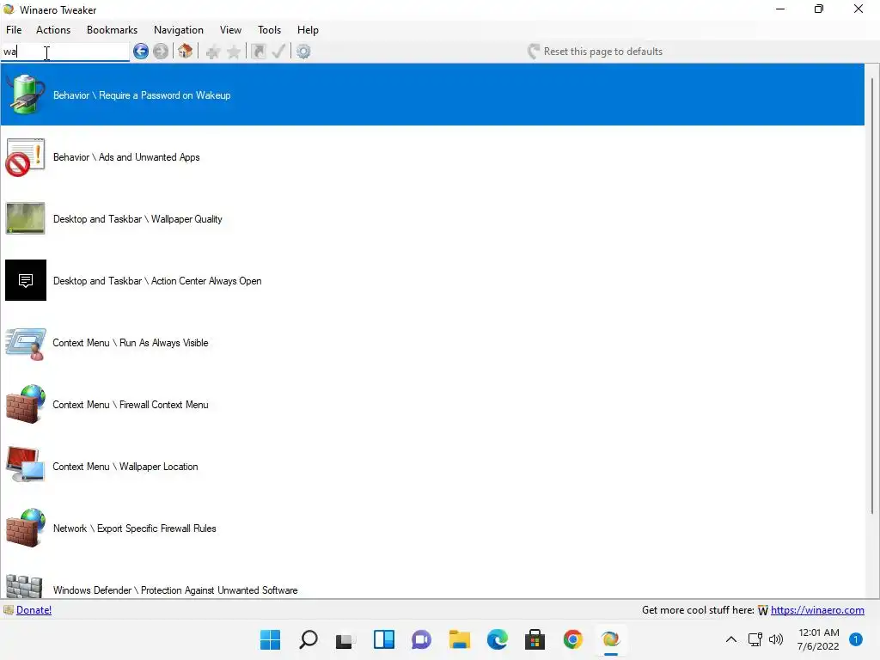Click the Forward navigation arrow in toolbar
880x660 pixels.
(161, 52)
